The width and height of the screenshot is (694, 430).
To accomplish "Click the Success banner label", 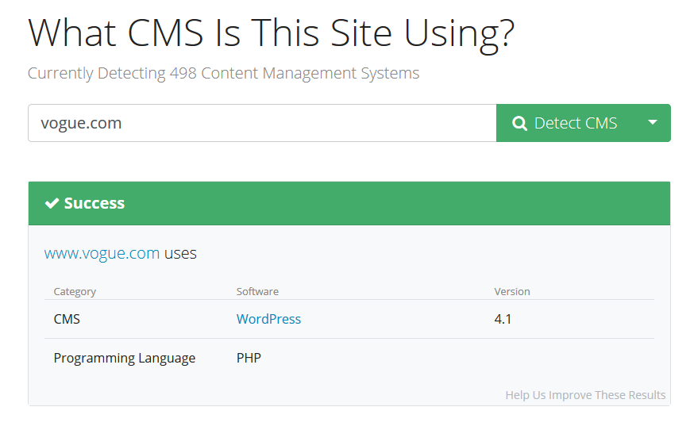I will click(x=94, y=203).
